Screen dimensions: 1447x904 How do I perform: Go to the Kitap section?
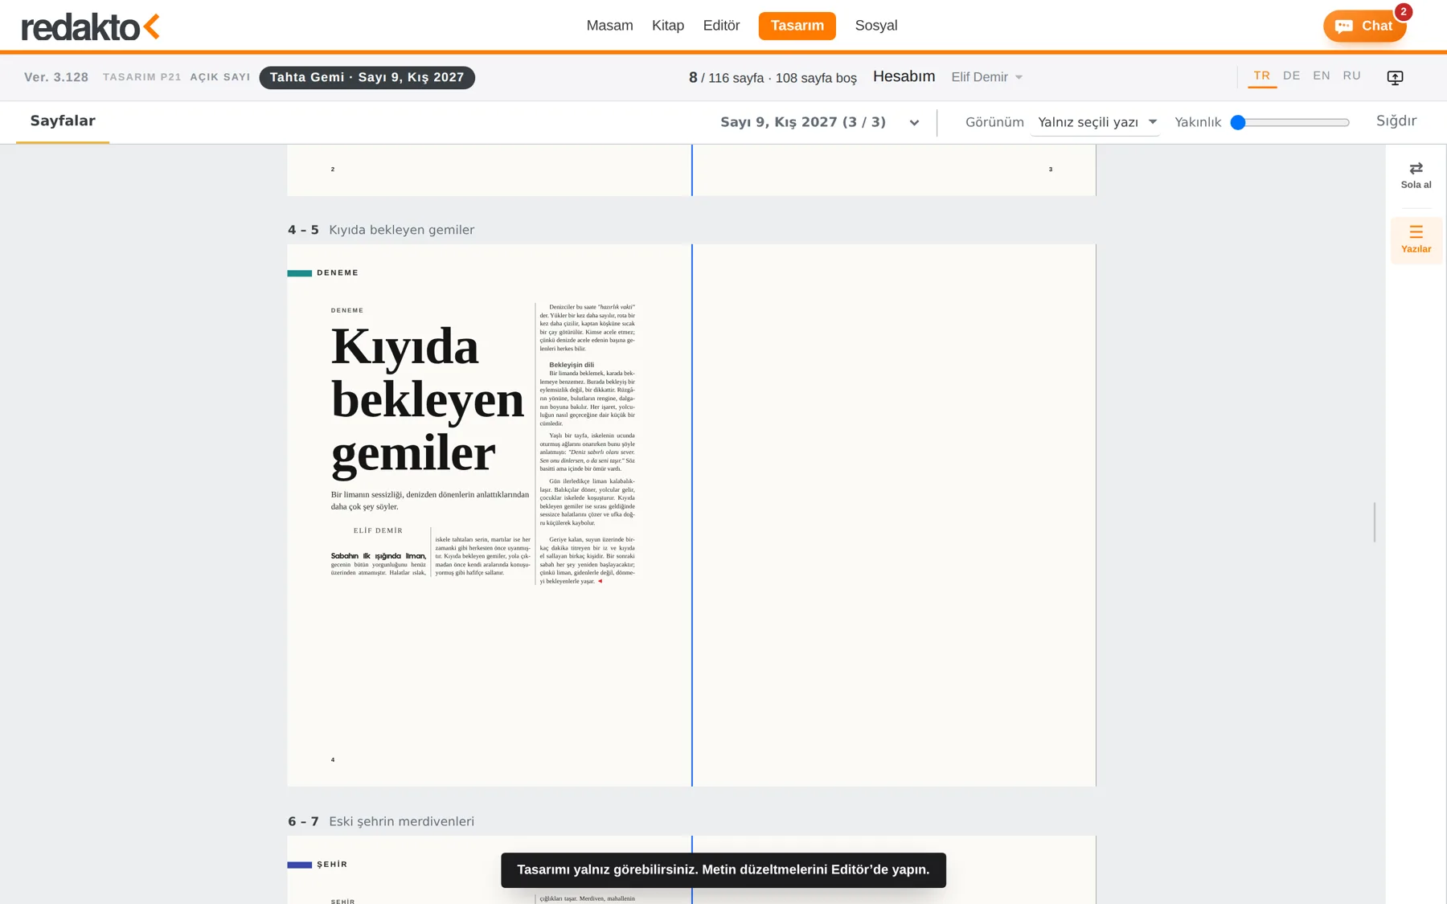(668, 26)
